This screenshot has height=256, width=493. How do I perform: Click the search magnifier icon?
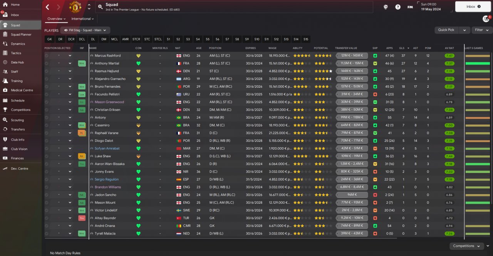(x=100, y=7)
